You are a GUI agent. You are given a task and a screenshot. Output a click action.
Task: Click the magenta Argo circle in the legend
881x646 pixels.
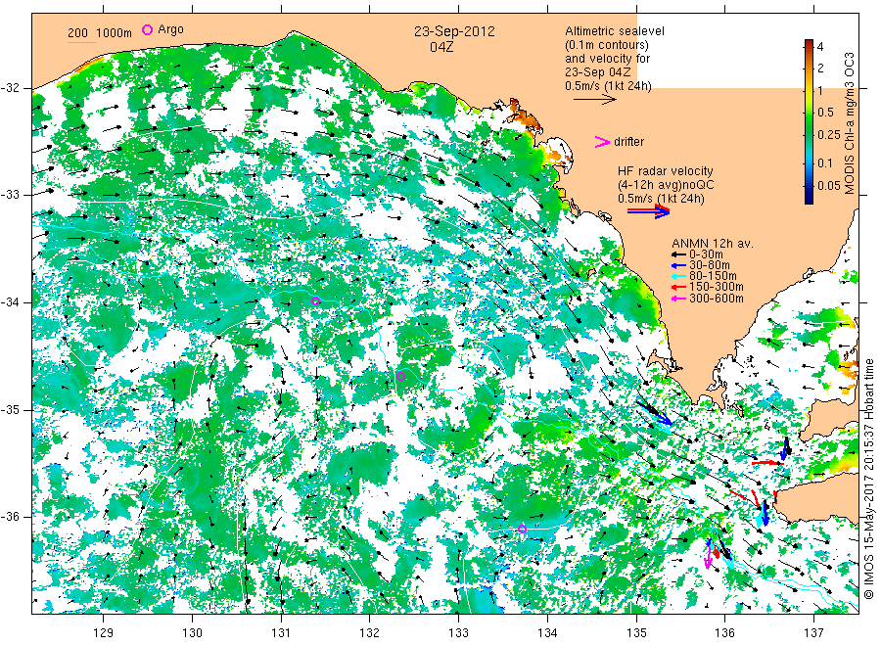pos(147,29)
